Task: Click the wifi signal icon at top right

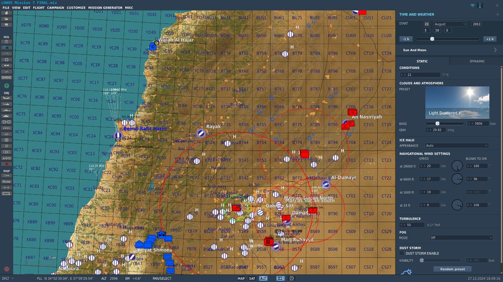Action: pos(472,6)
